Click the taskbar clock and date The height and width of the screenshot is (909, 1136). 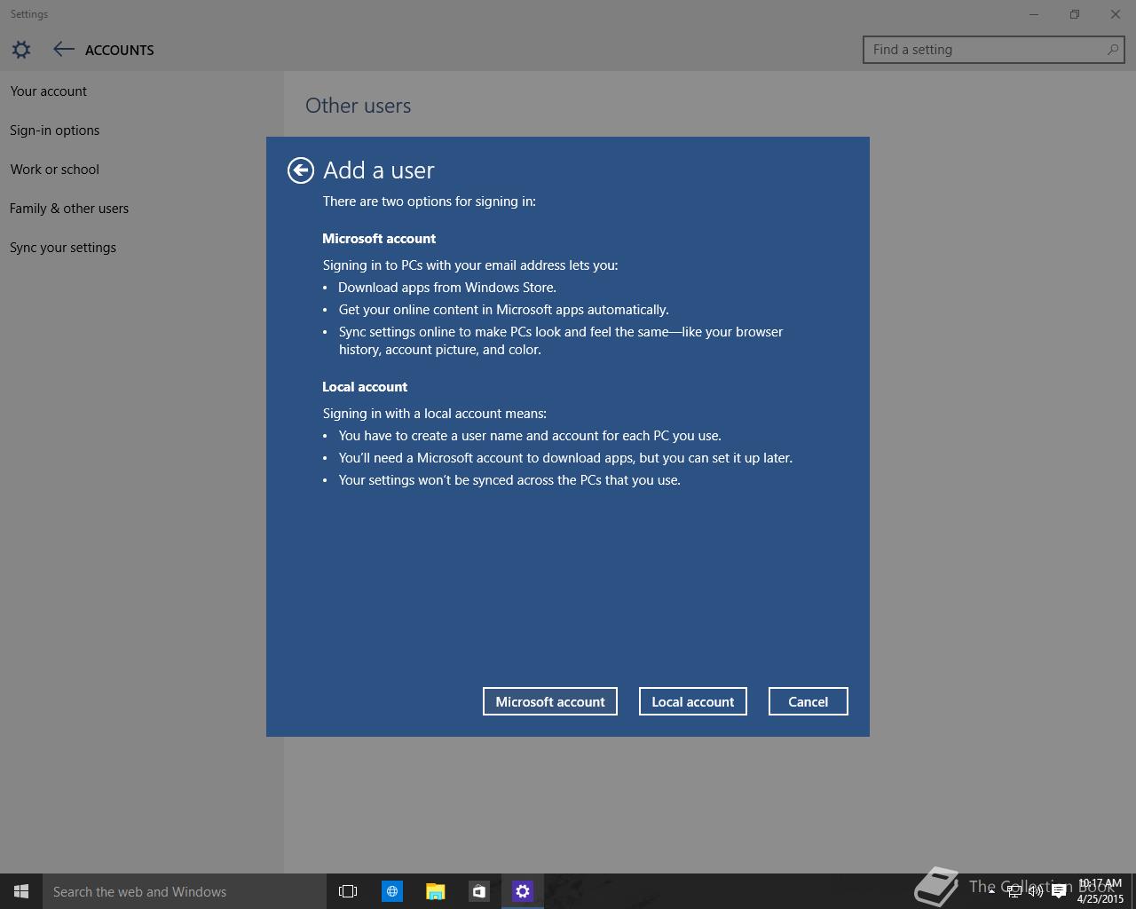tap(1100, 891)
